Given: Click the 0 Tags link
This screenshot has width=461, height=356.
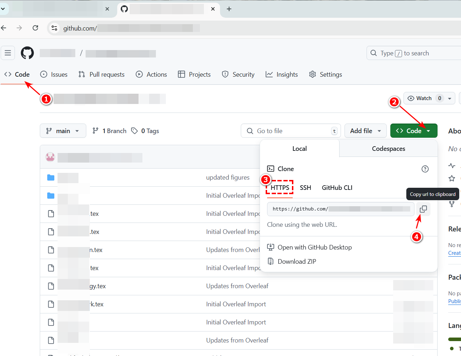Looking at the screenshot, I should (145, 131).
